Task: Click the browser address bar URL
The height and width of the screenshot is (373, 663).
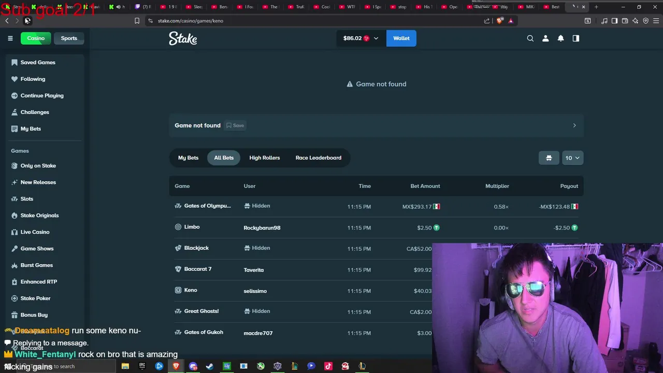Action: 191,21
